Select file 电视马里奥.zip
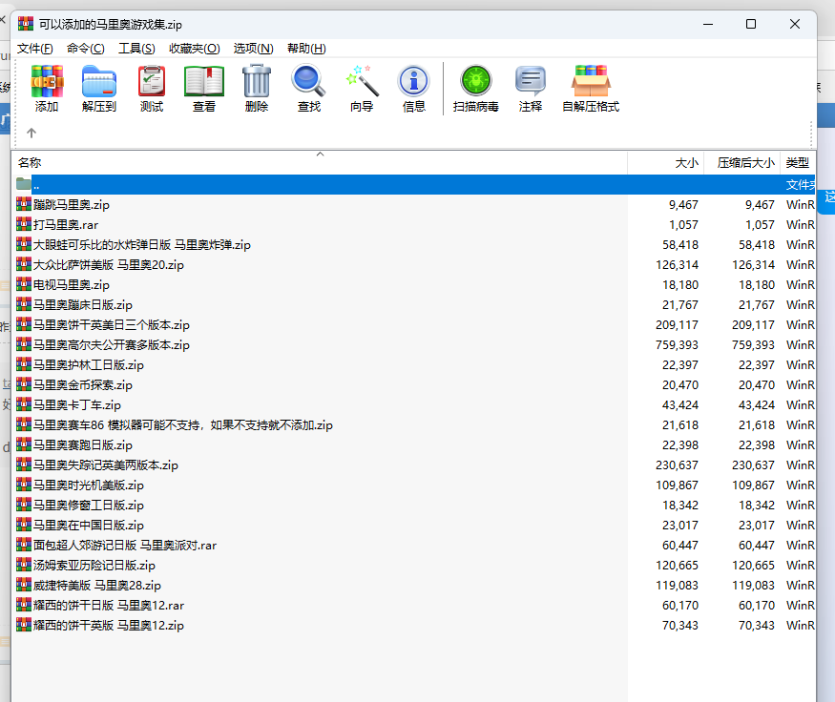The height and width of the screenshot is (702, 835). [72, 285]
